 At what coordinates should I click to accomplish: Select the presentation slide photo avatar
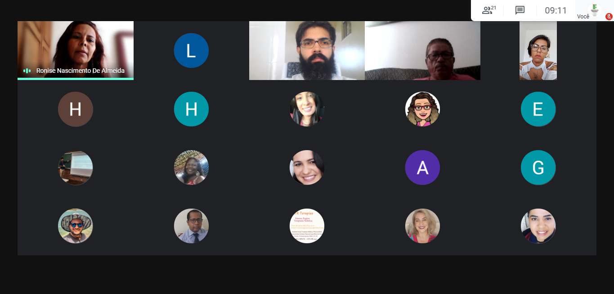tap(76, 168)
